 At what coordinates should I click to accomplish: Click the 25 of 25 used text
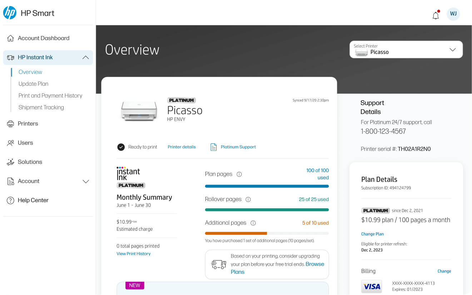click(314, 199)
